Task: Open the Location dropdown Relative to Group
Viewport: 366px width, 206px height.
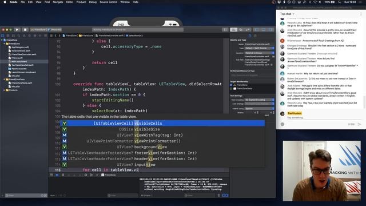Action: tap(259, 53)
